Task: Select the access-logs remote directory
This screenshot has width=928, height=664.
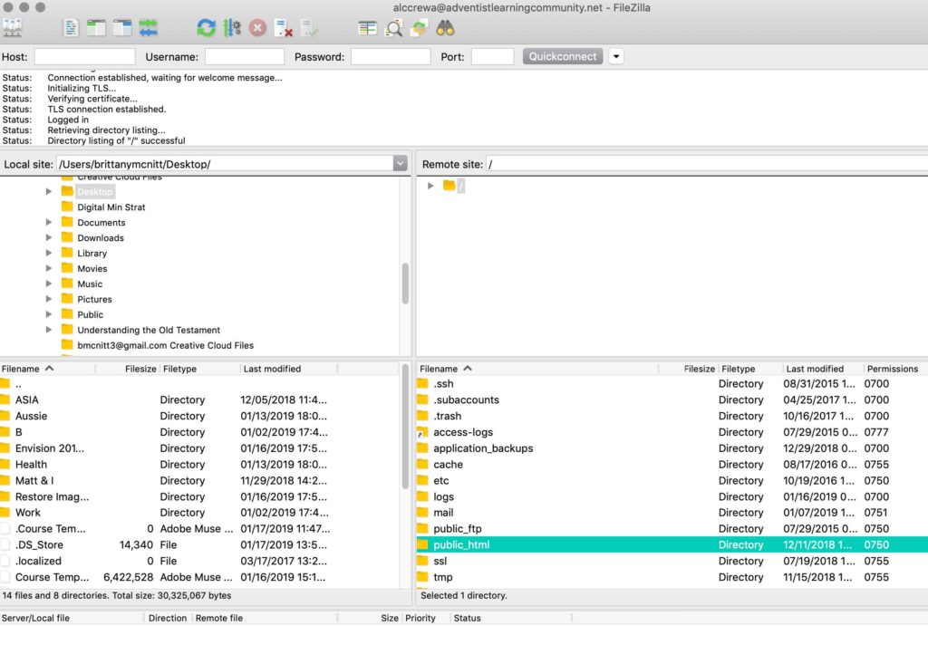Action: 463,432
